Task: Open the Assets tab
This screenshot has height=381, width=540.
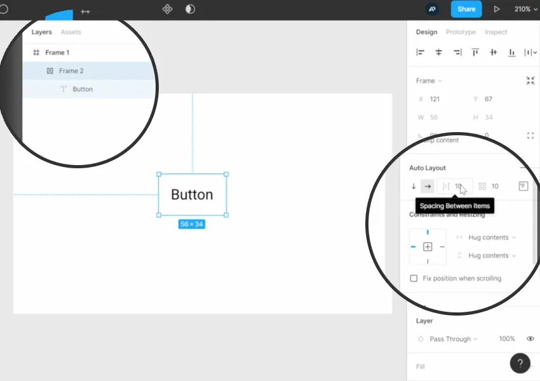Action: point(71,32)
